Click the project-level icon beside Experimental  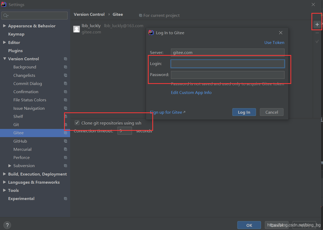(65, 199)
